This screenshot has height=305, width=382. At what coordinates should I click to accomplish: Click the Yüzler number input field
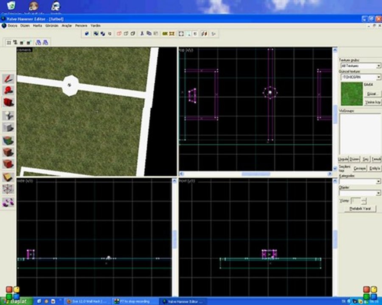click(x=356, y=201)
